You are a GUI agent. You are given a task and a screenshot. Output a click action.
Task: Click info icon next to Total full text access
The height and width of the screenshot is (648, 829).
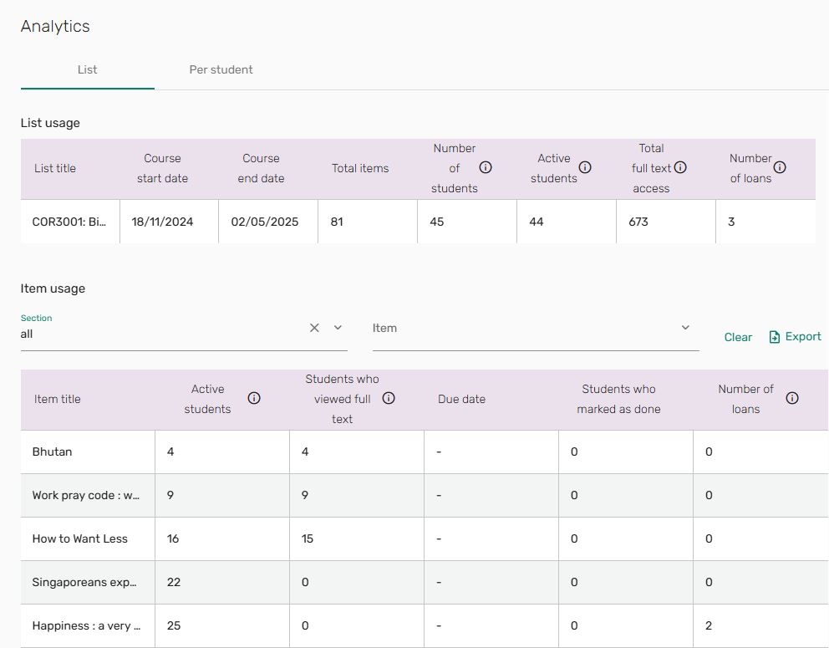click(x=680, y=167)
